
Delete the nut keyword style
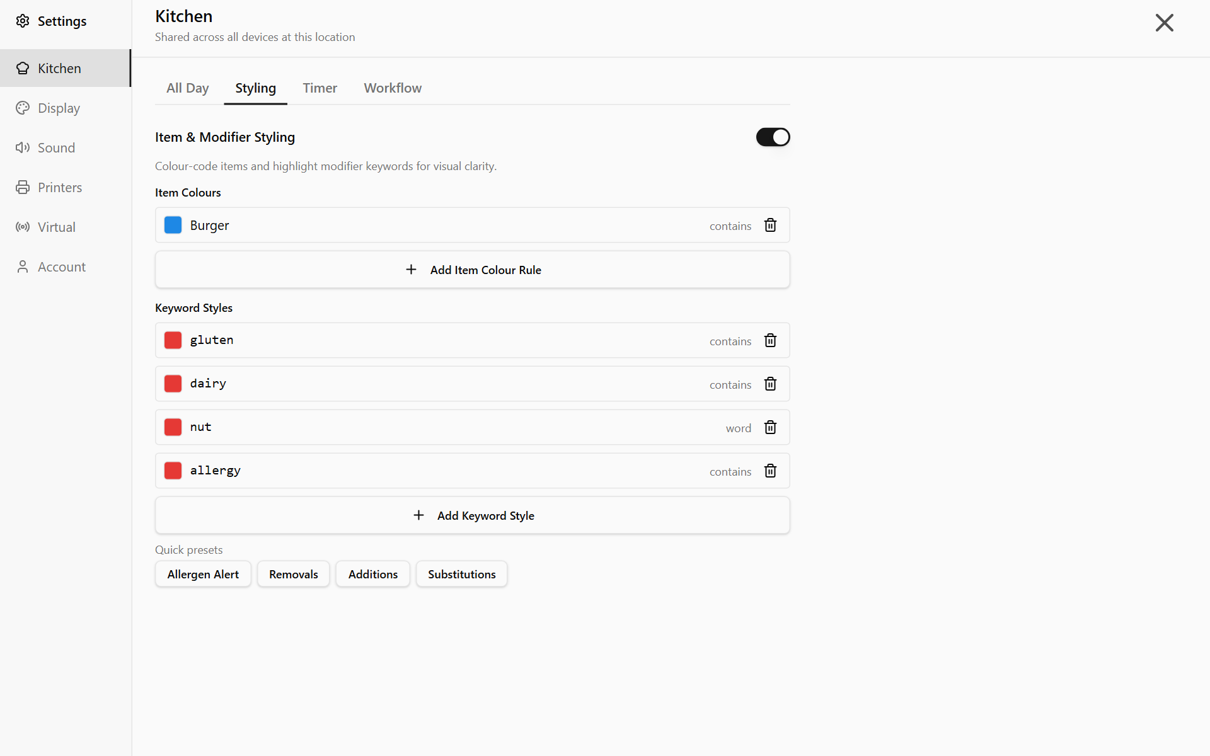coord(770,427)
